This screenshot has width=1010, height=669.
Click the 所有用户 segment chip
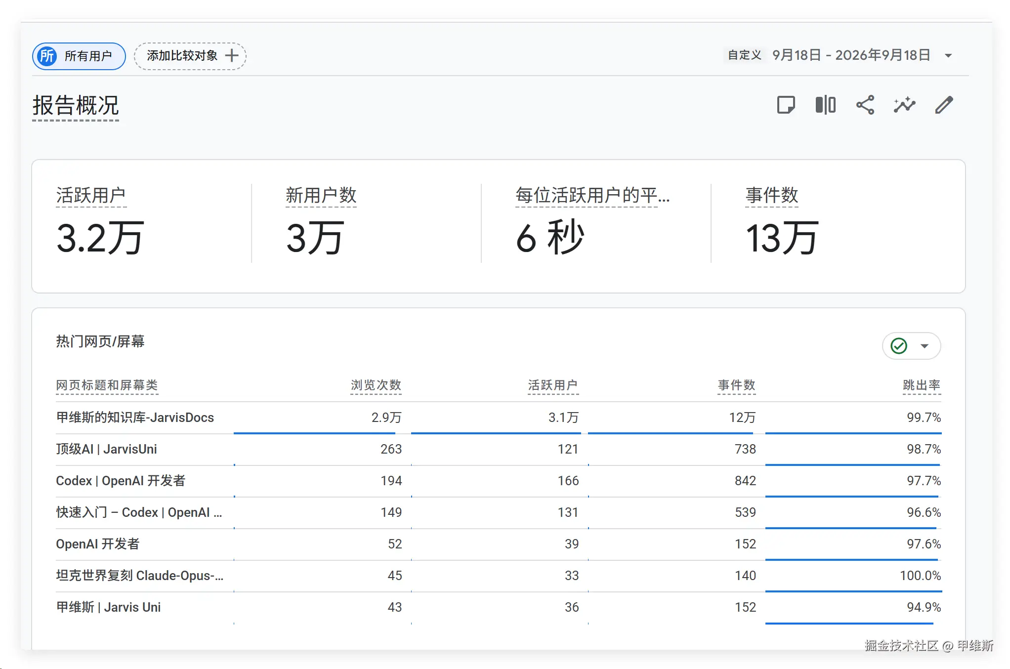79,56
